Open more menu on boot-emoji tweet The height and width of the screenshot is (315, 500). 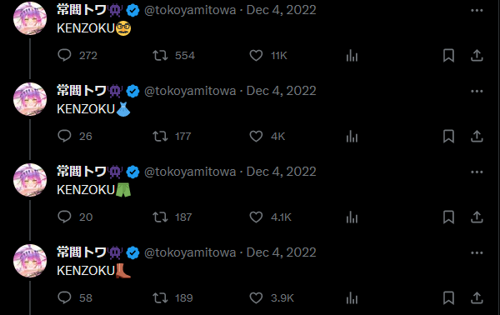(x=477, y=253)
